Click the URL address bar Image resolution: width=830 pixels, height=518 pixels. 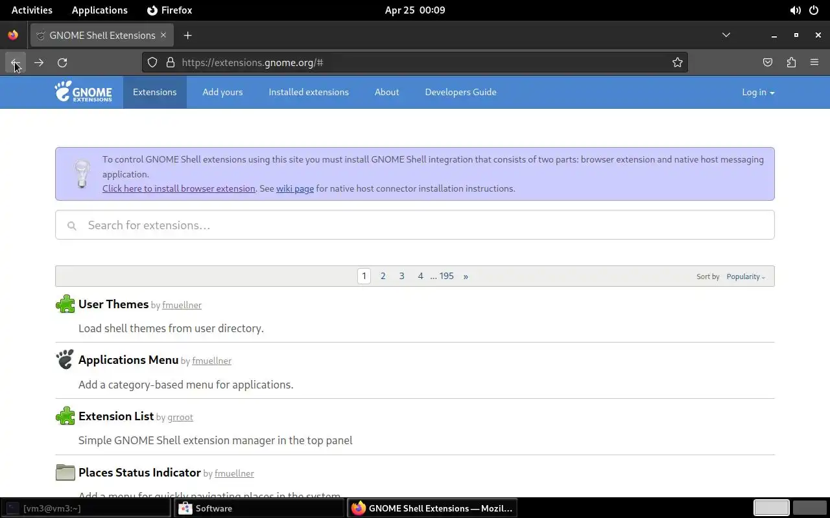tap(415, 62)
